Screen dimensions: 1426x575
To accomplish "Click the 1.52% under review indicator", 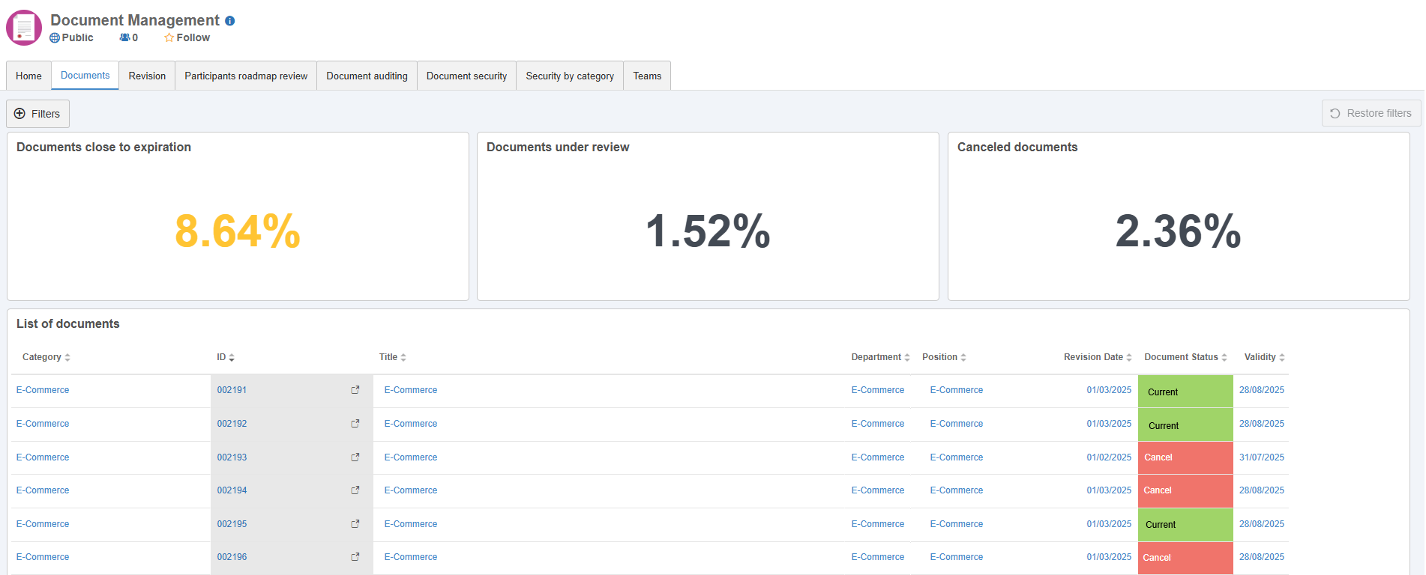I will coord(708,231).
